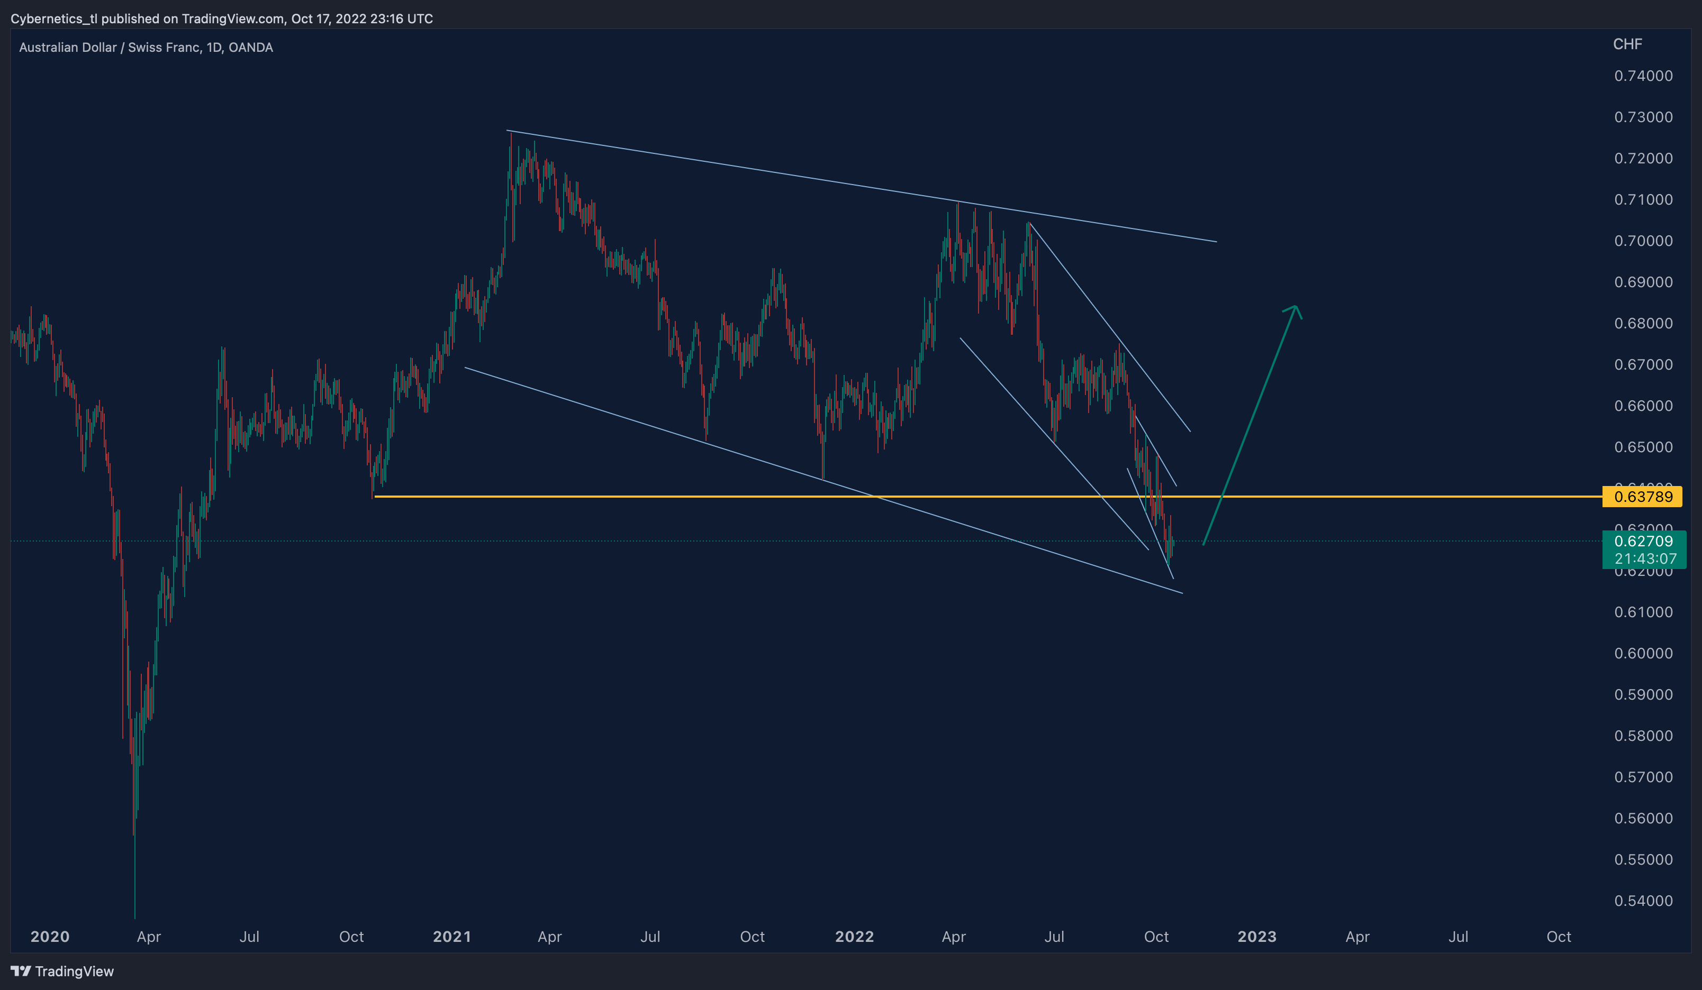The height and width of the screenshot is (990, 1702).
Task: Select the green current price label 0.62709
Action: click(x=1643, y=540)
